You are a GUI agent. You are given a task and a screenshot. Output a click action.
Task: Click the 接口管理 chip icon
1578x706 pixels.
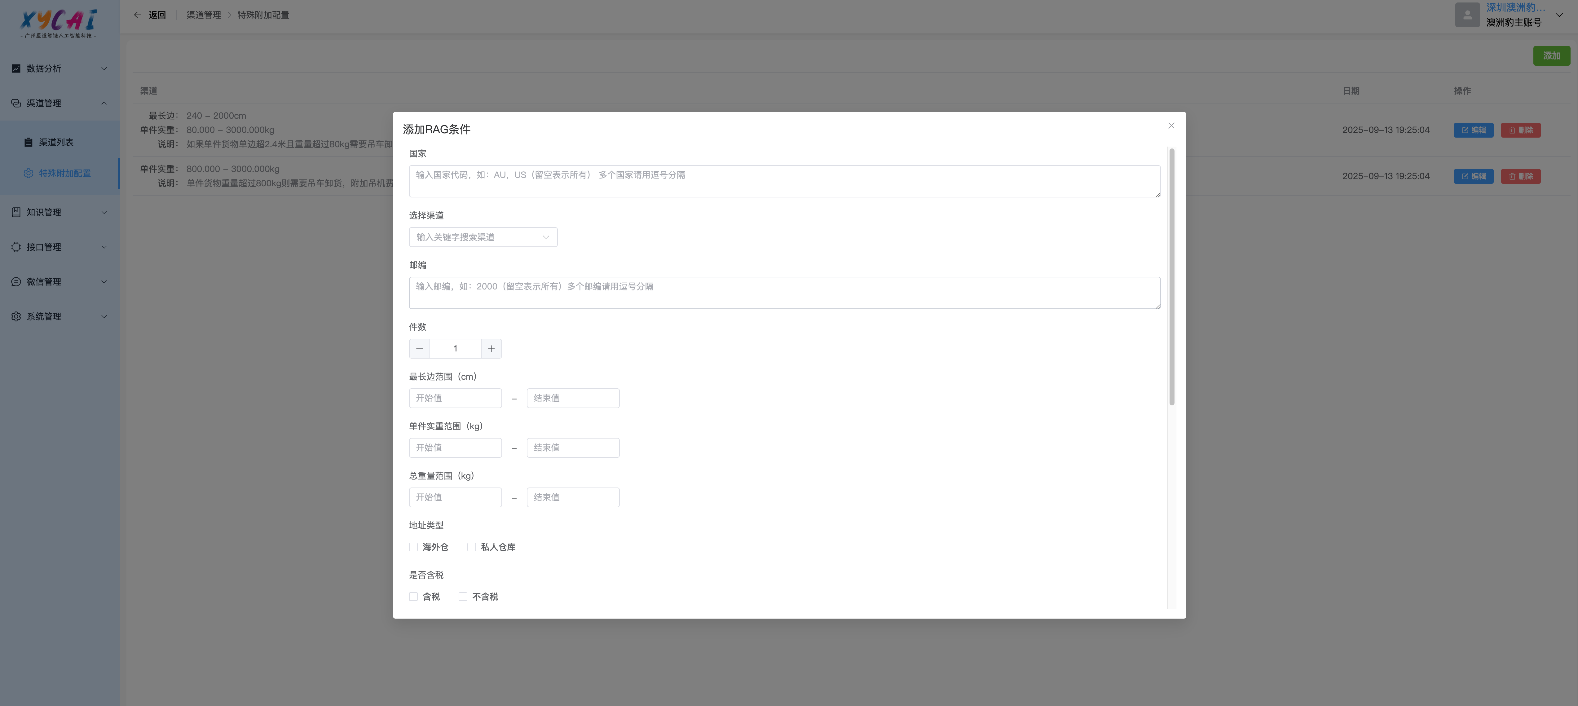click(16, 247)
